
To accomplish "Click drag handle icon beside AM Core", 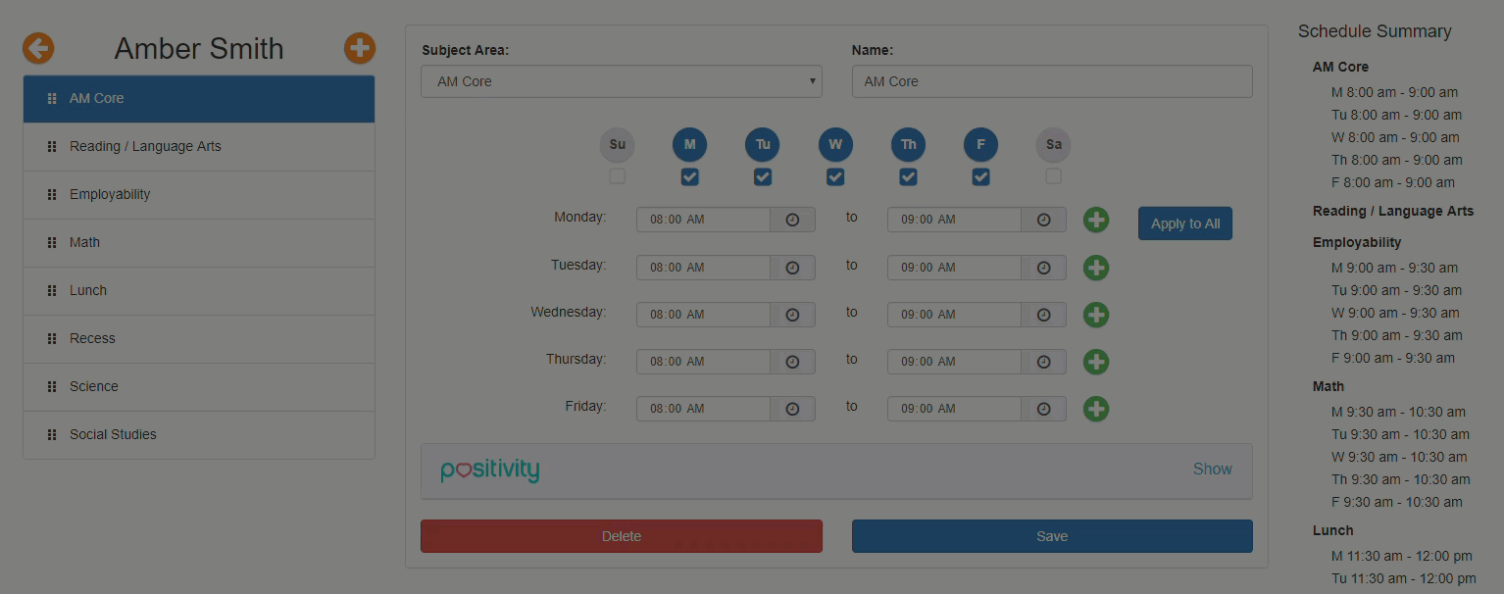I will click(52, 99).
